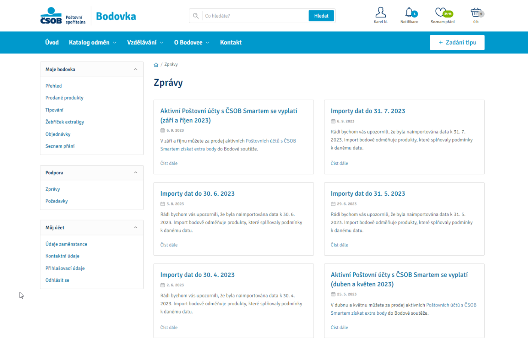Image resolution: width=528 pixels, height=342 pixels.
Task: Click 'Číst dále' under Importy dat do 31. 7. 2023
Action: click(339, 164)
